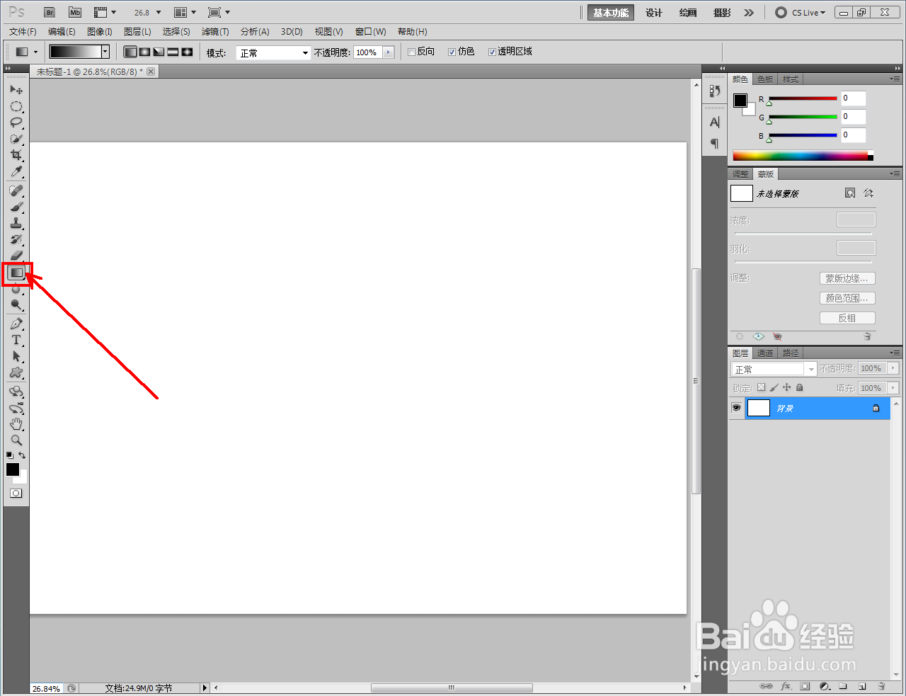Screen dimensions: 906x696
Task: Select the Zoom tool in the toolbox
Action: [x=16, y=440]
